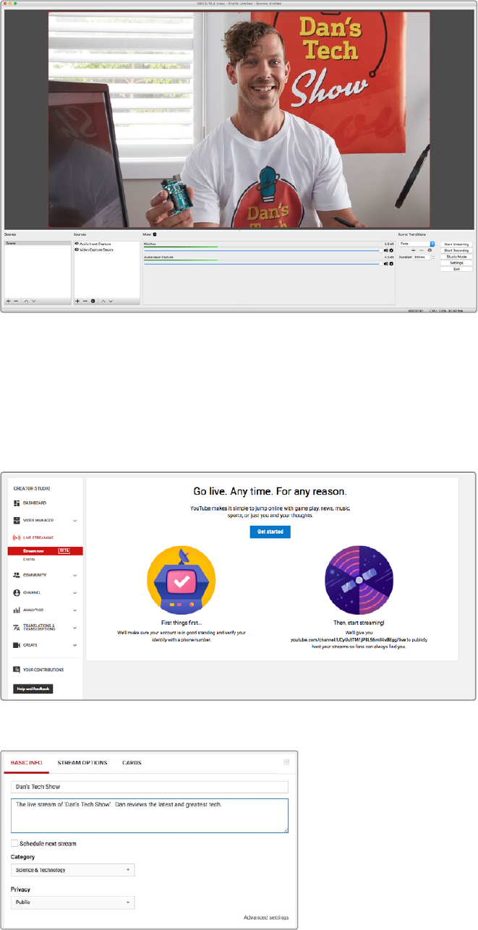Screen dimensions: 478x930
Task: Open Advanced settings link
Action: point(266,918)
